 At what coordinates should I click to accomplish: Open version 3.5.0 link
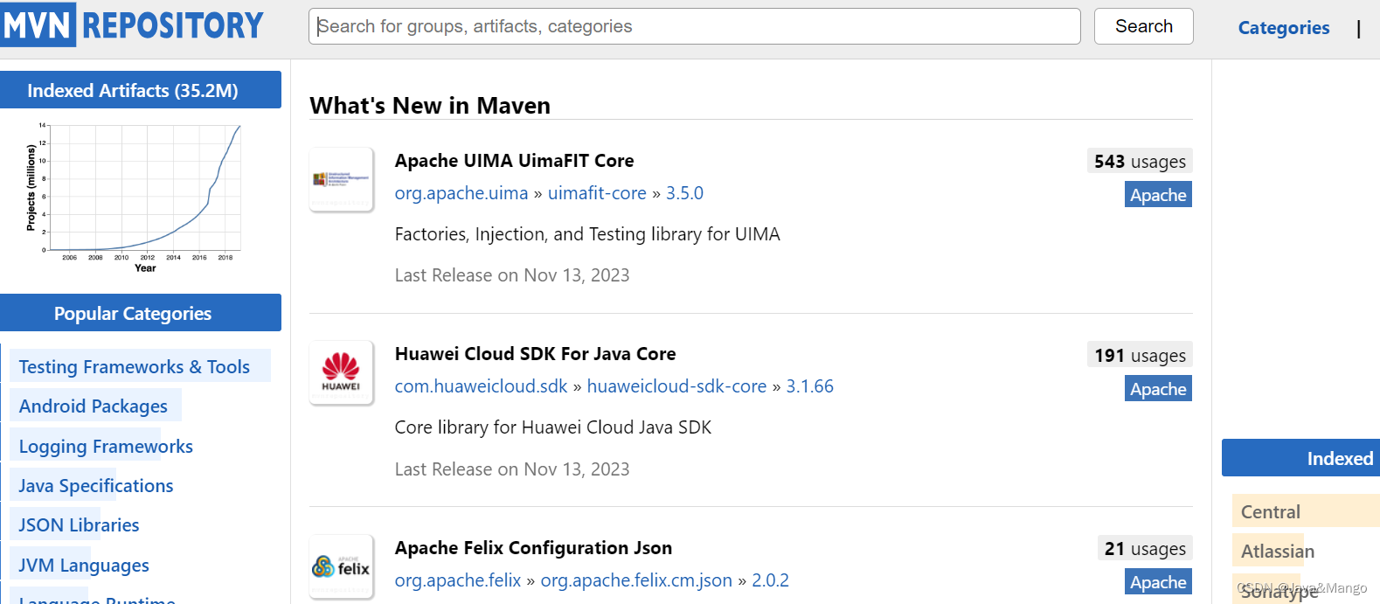click(684, 193)
